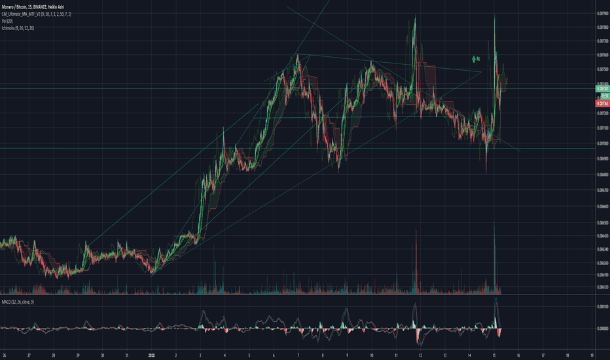Select the Vol (20) indicator legend

7,21
